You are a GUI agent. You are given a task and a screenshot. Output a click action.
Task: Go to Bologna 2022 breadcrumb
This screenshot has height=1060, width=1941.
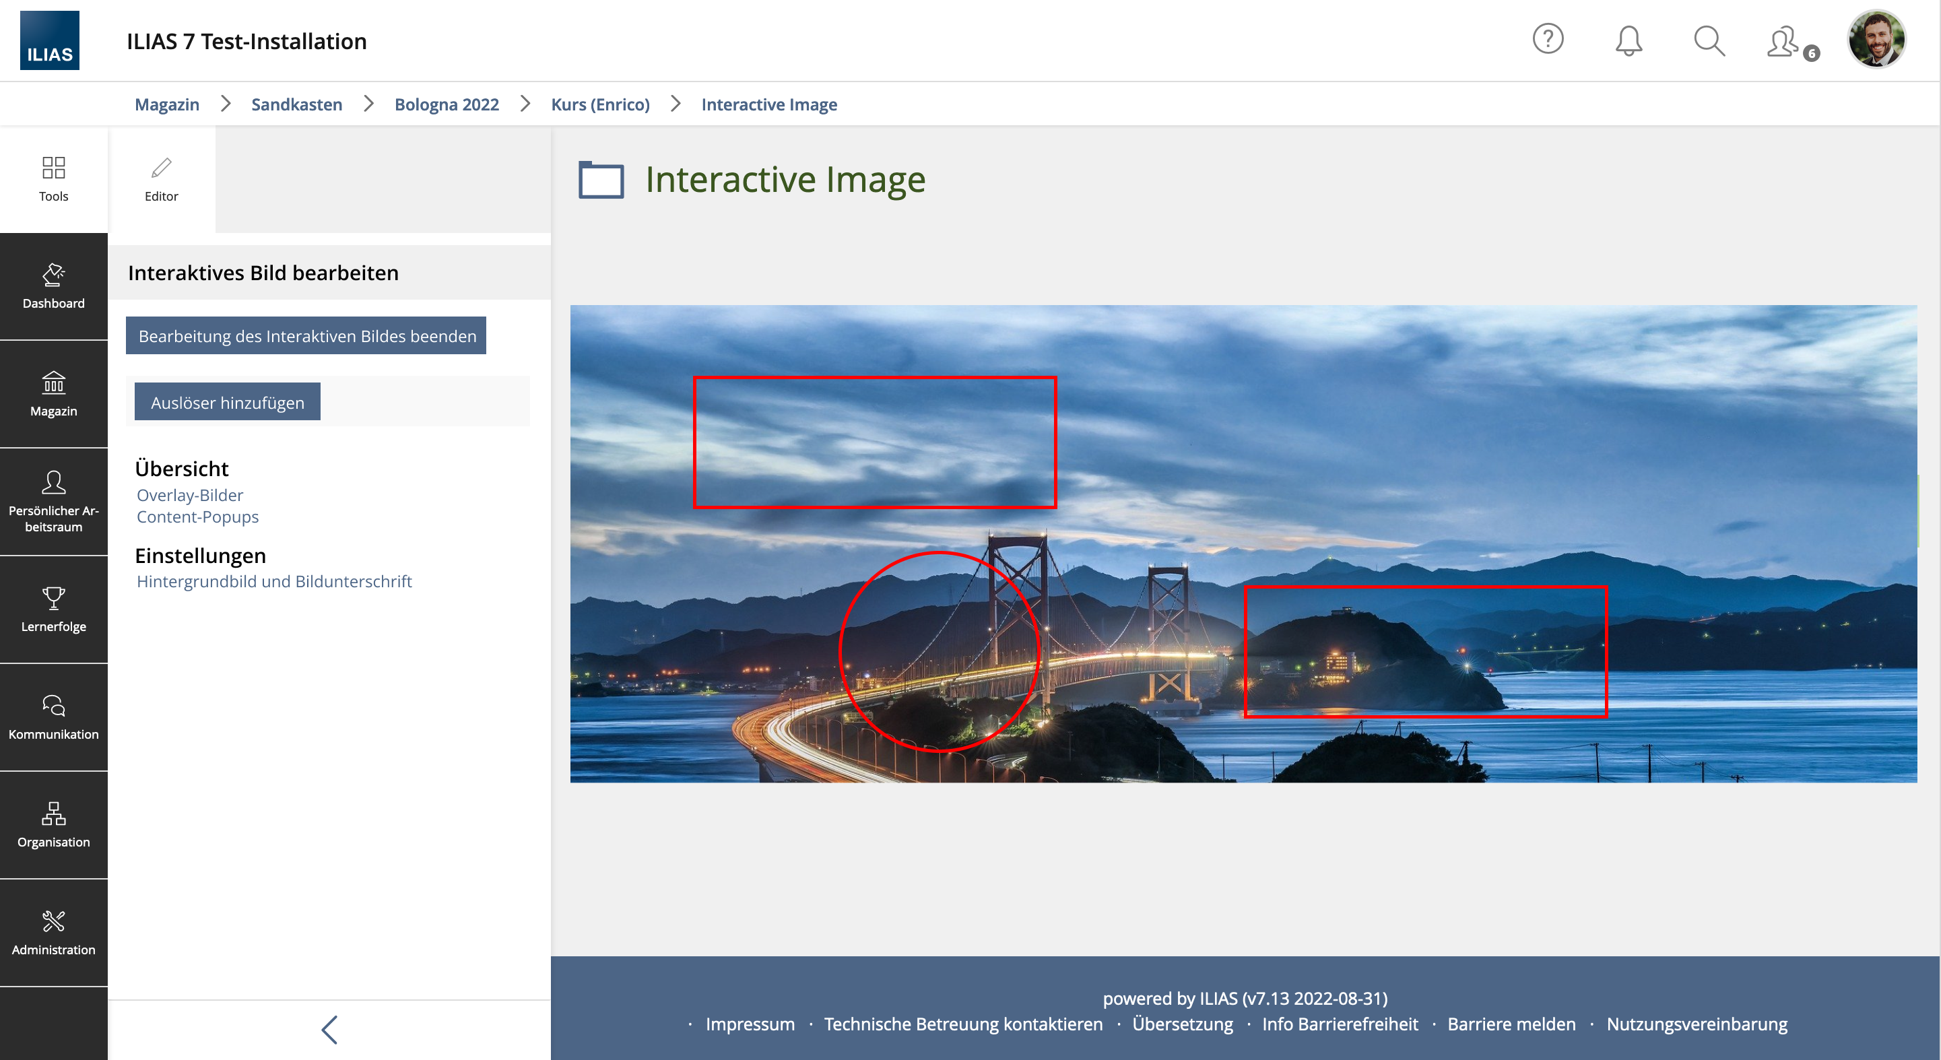pyautogui.click(x=447, y=104)
